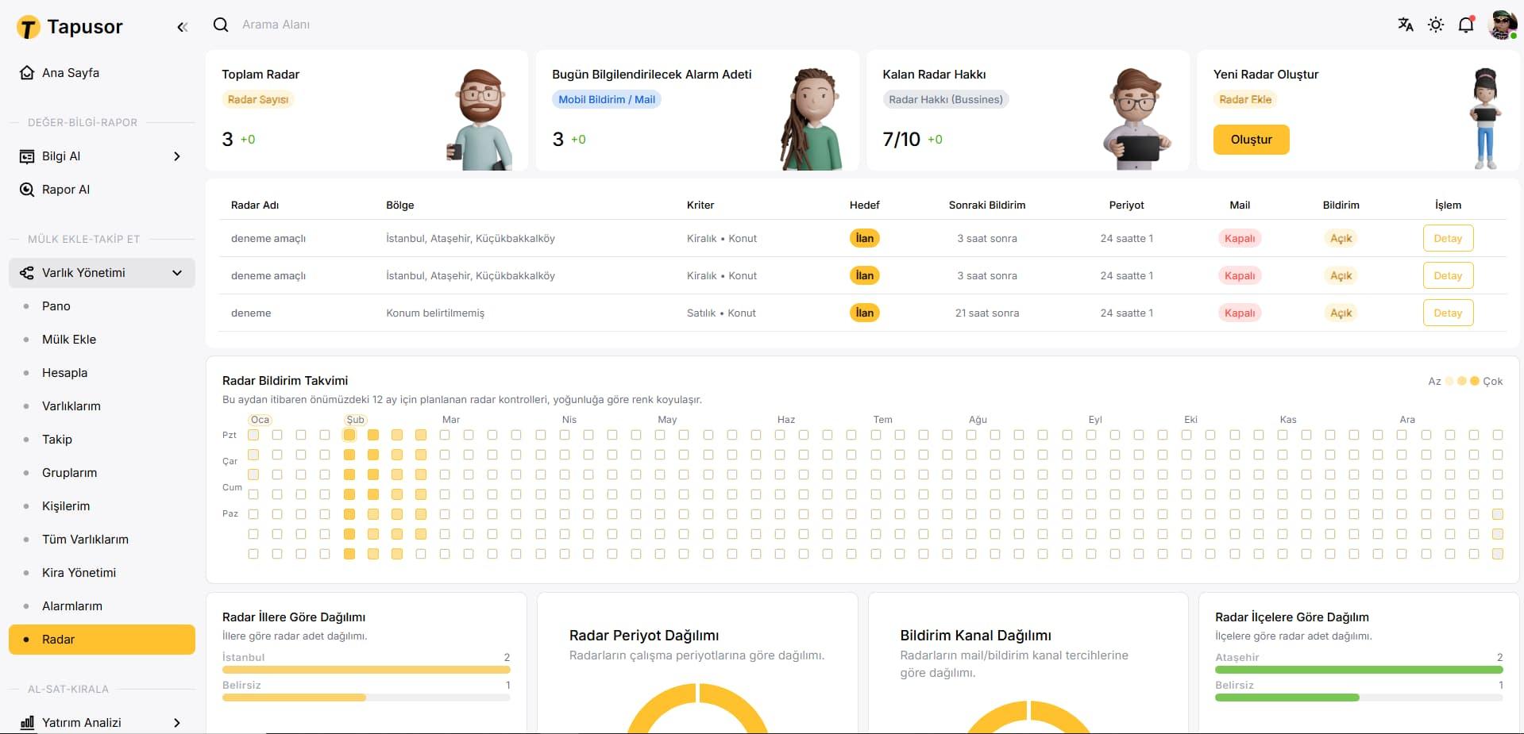The image size is (1524, 734).
Task: Click the Radar Adı column header
Action: coord(255,205)
